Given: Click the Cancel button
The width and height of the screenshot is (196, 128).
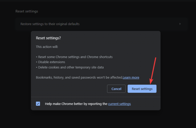Looking at the screenshot, I should click(116, 89).
